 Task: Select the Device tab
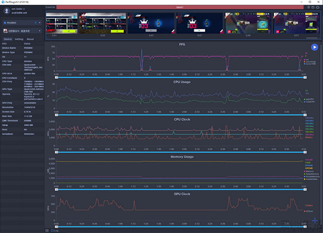[x=8, y=39]
